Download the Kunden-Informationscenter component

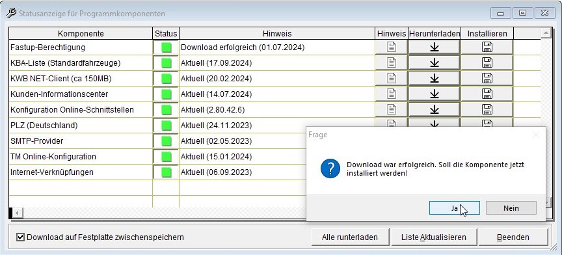(435, 94)
